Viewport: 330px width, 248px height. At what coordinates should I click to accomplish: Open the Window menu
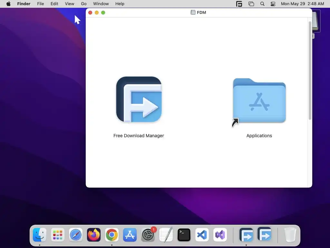[x=101, y=4]
